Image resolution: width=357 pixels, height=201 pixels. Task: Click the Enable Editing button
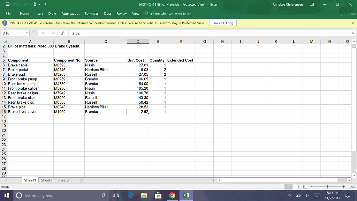[x=223, y=23]
